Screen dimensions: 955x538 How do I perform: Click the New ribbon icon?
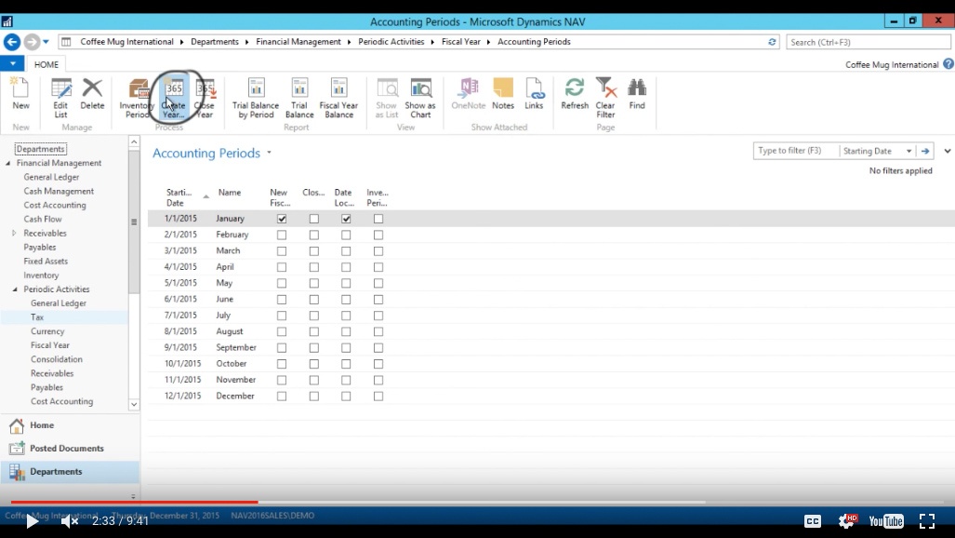(x=20, y=93)
